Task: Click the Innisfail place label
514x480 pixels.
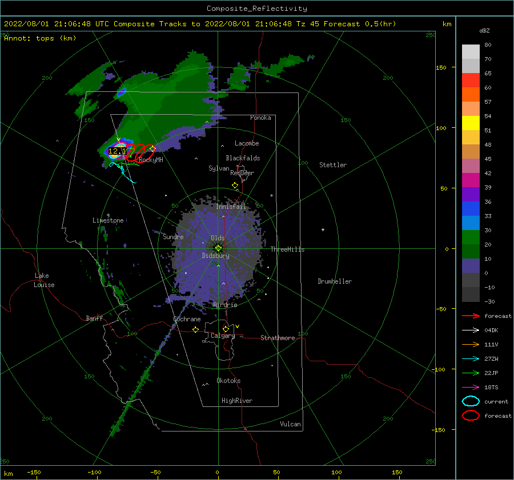Action: coord(231,207)
